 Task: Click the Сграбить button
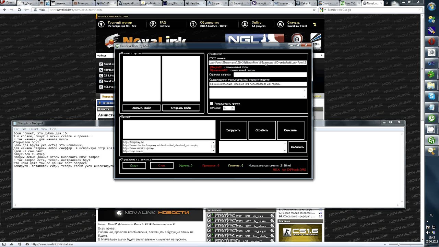click(262, 130)
